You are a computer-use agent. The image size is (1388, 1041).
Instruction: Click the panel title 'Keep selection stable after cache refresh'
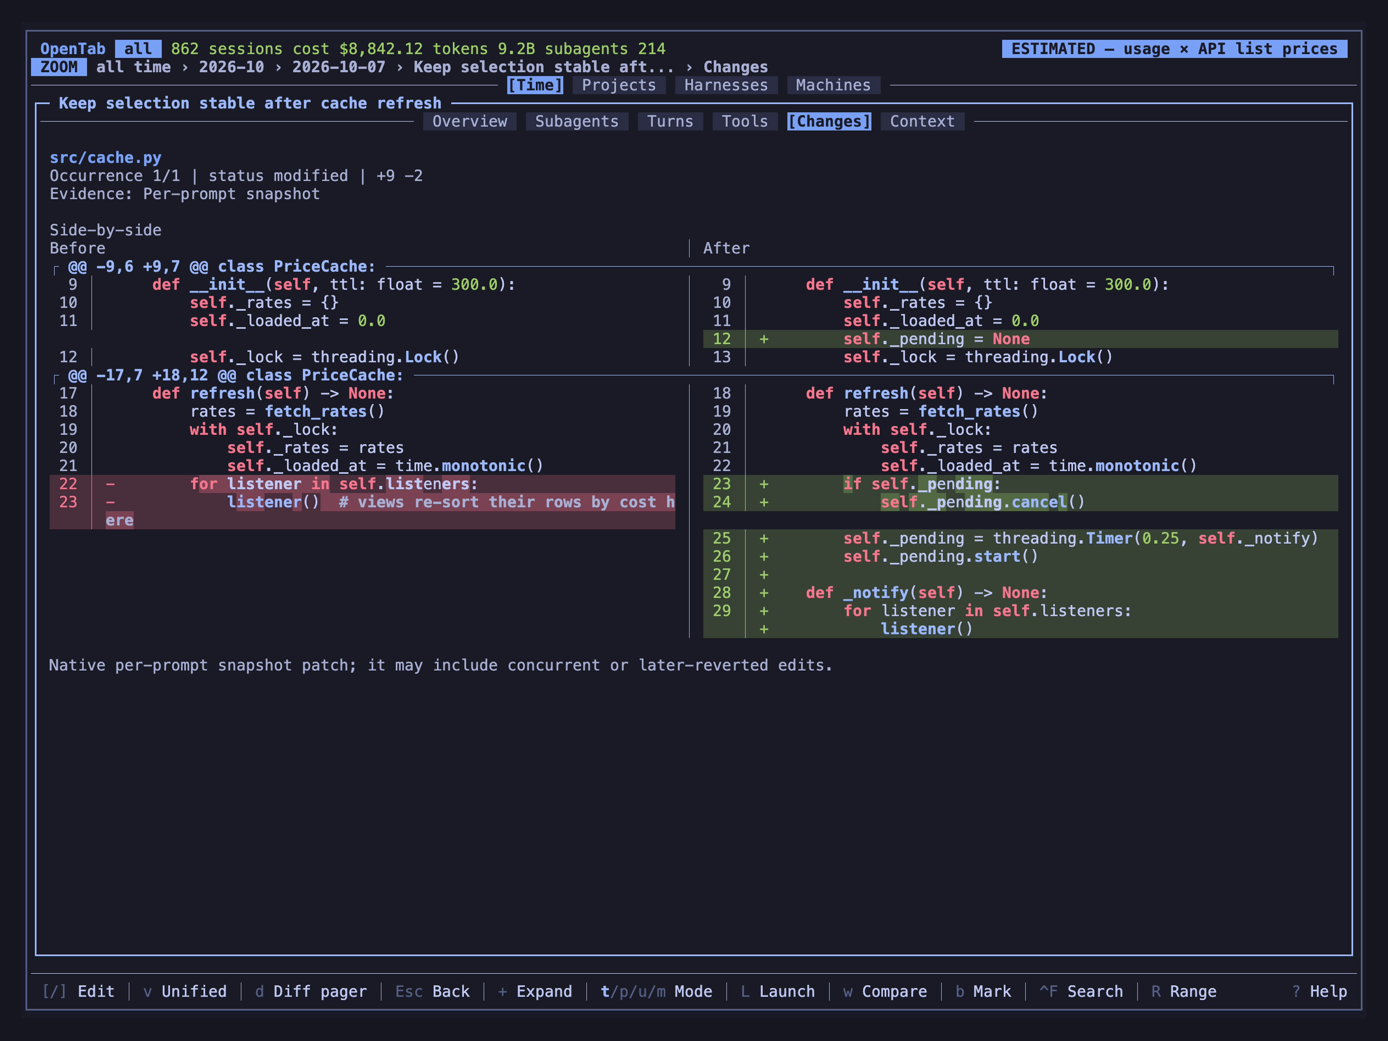pyautogui.click(x=250, y=103)
